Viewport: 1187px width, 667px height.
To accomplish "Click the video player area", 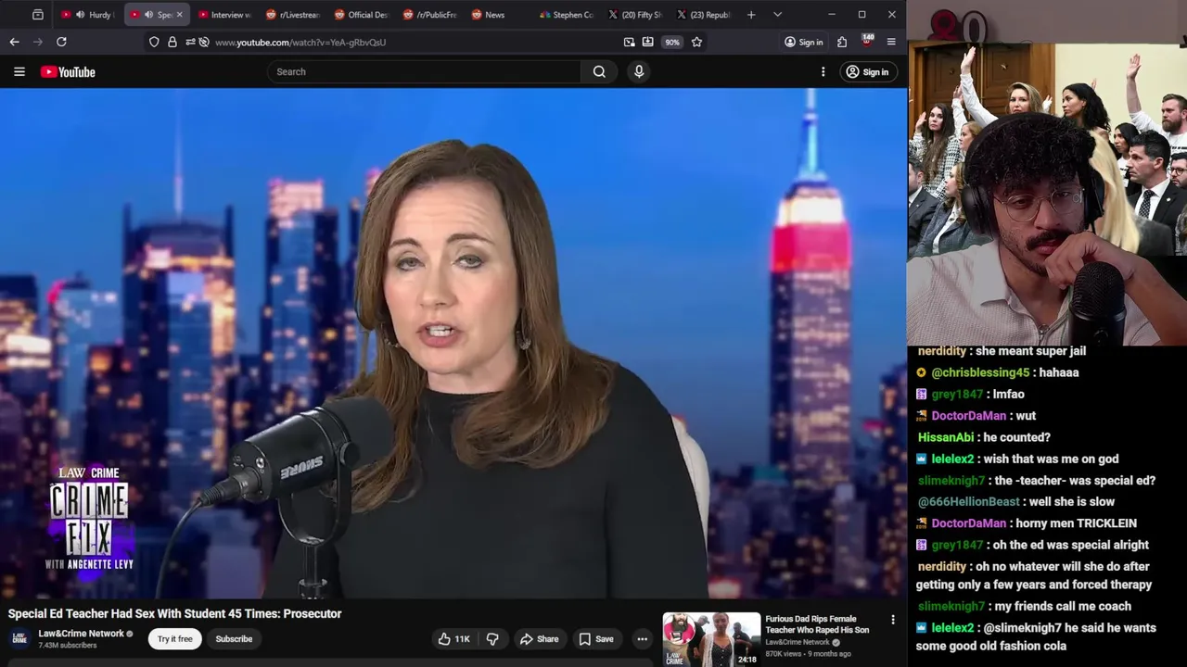I will (453, 343).
